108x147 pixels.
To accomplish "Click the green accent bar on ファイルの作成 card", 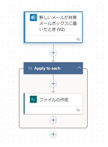I will click(x=24, y=103).
